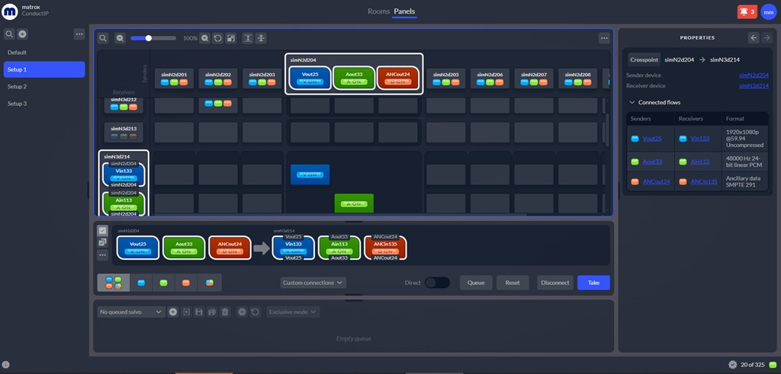Open the Receiver device simN3d214 link
Image resolution: width=781 pixels, height=374 pixels.
click(754, 85)
